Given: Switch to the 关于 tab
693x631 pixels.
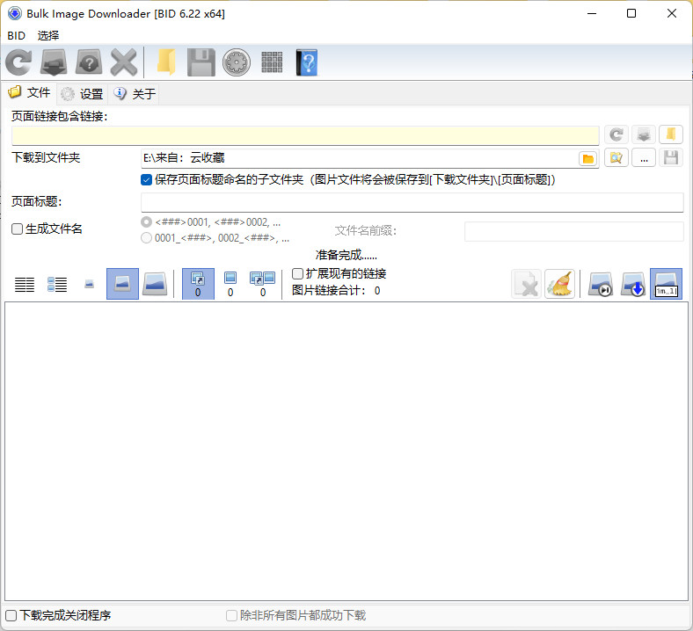Looking at the screenshot, I should tap(135, 94).
